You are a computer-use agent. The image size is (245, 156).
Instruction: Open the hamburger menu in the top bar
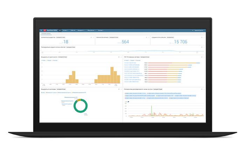(x=41, y=30)
